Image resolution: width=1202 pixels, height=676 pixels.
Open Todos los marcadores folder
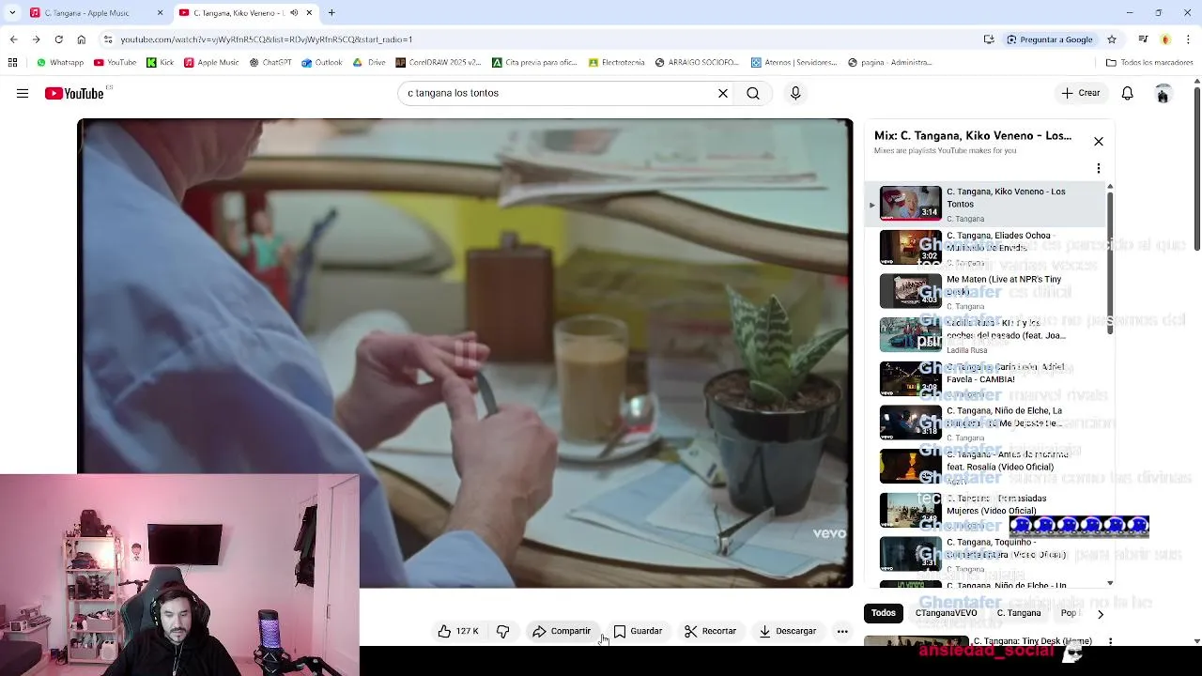pyautogui.click(x=1149, y=63)
